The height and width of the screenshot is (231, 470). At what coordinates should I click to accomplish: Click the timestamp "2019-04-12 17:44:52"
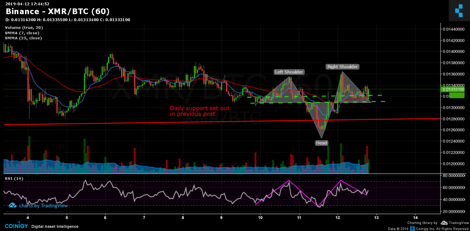pos(27,4)
